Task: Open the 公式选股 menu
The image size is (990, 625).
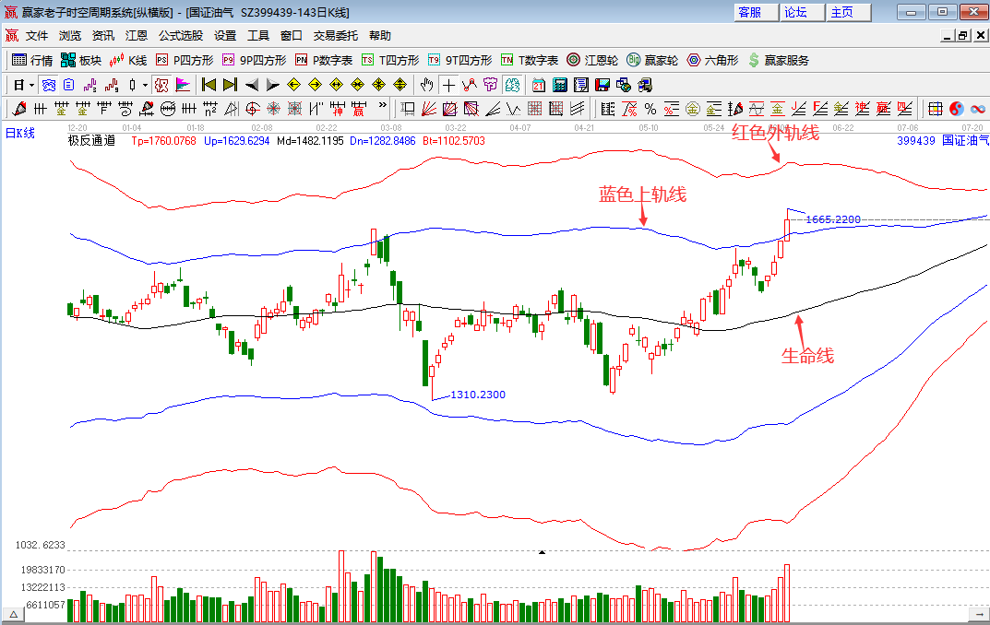Action: point(181,35)
